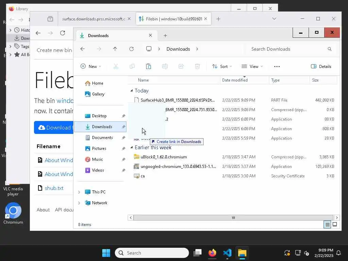Click the Rename icon in Explorer toolbar
The height and width of the screenshot is (261, 348).
pos(165,66)
